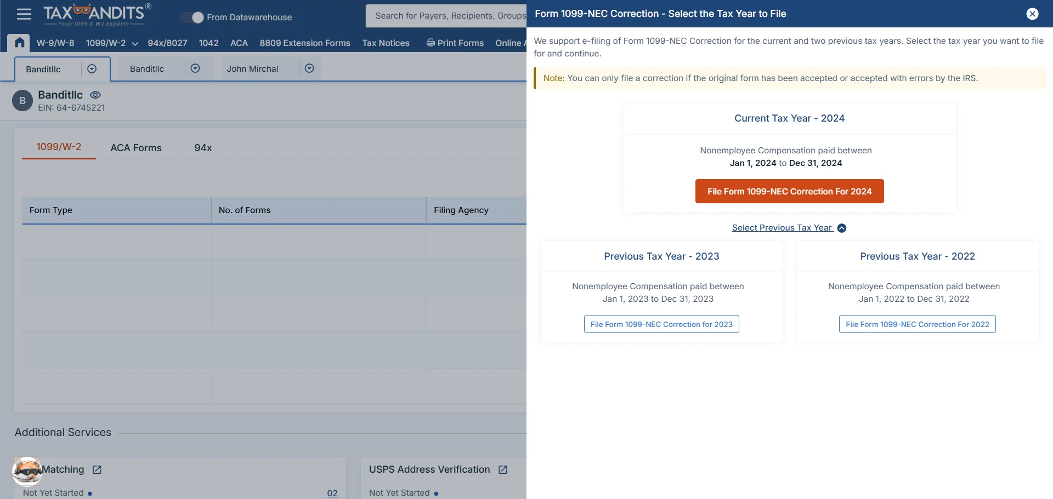The image size is (1053, 499).
Task: Open the 1042 menu item
Action: 208,43
